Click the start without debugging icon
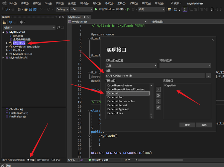The image size is (224, 167). pyautogui.click(x=128, y=9)
